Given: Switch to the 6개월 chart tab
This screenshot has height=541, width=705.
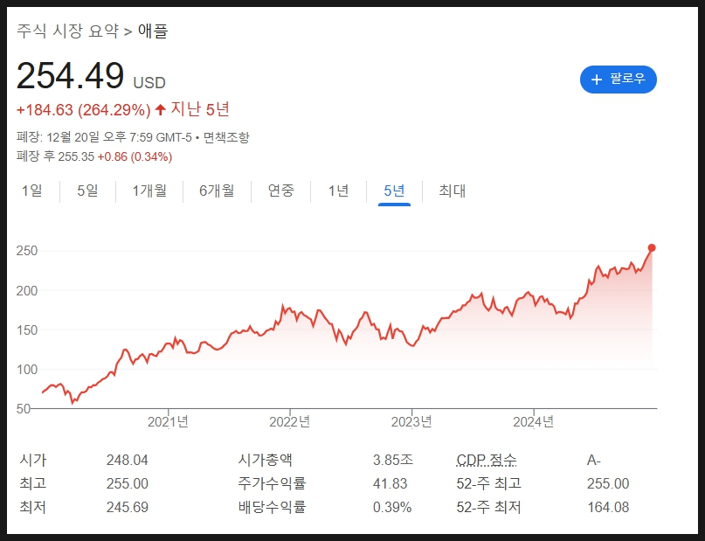Looking at the screenshot, I should 217,191.
